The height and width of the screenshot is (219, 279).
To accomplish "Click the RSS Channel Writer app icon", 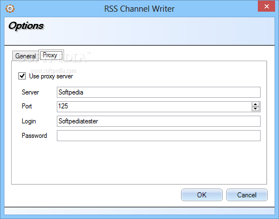I will pyautogui.click(x=10, y=8).
